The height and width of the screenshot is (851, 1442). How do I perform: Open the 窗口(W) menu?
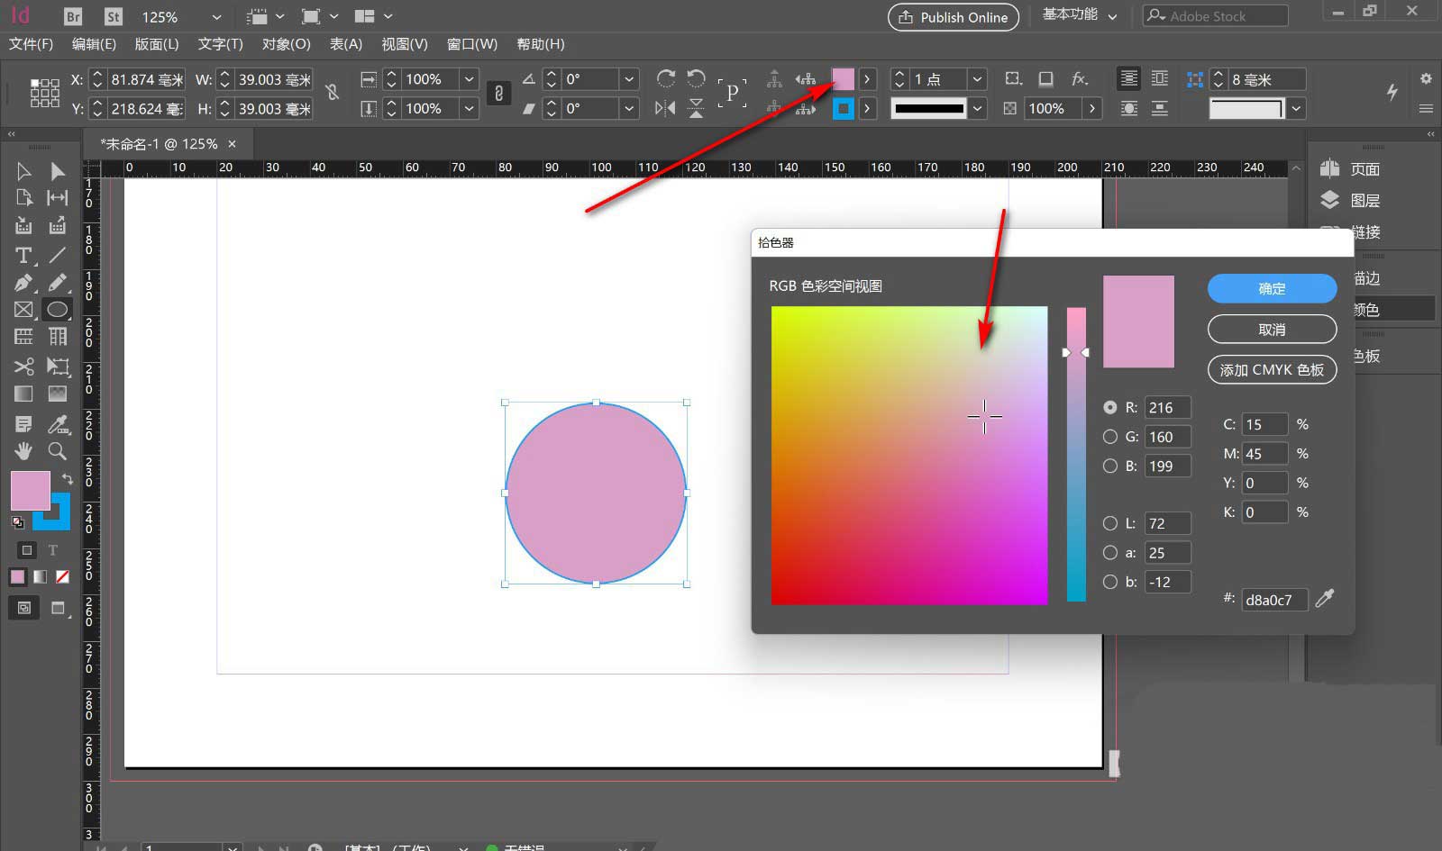tap(471, 44)
